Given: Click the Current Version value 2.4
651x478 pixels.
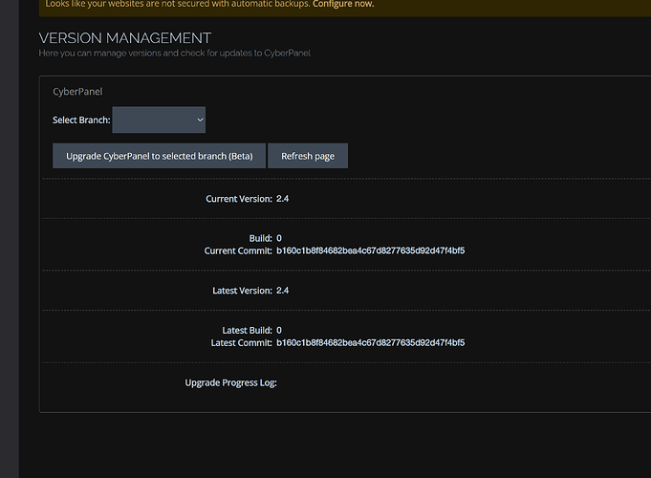Looking at the screenshot, I should click(282, 199).
